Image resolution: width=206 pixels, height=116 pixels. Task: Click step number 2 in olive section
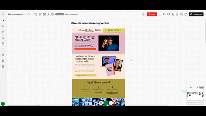tap(98, 87)
